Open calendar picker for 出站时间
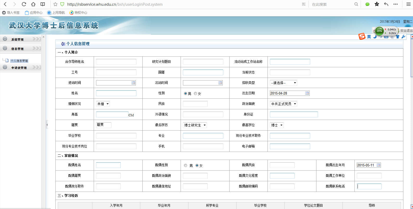413x209 pixels. [x=220, y=83]
